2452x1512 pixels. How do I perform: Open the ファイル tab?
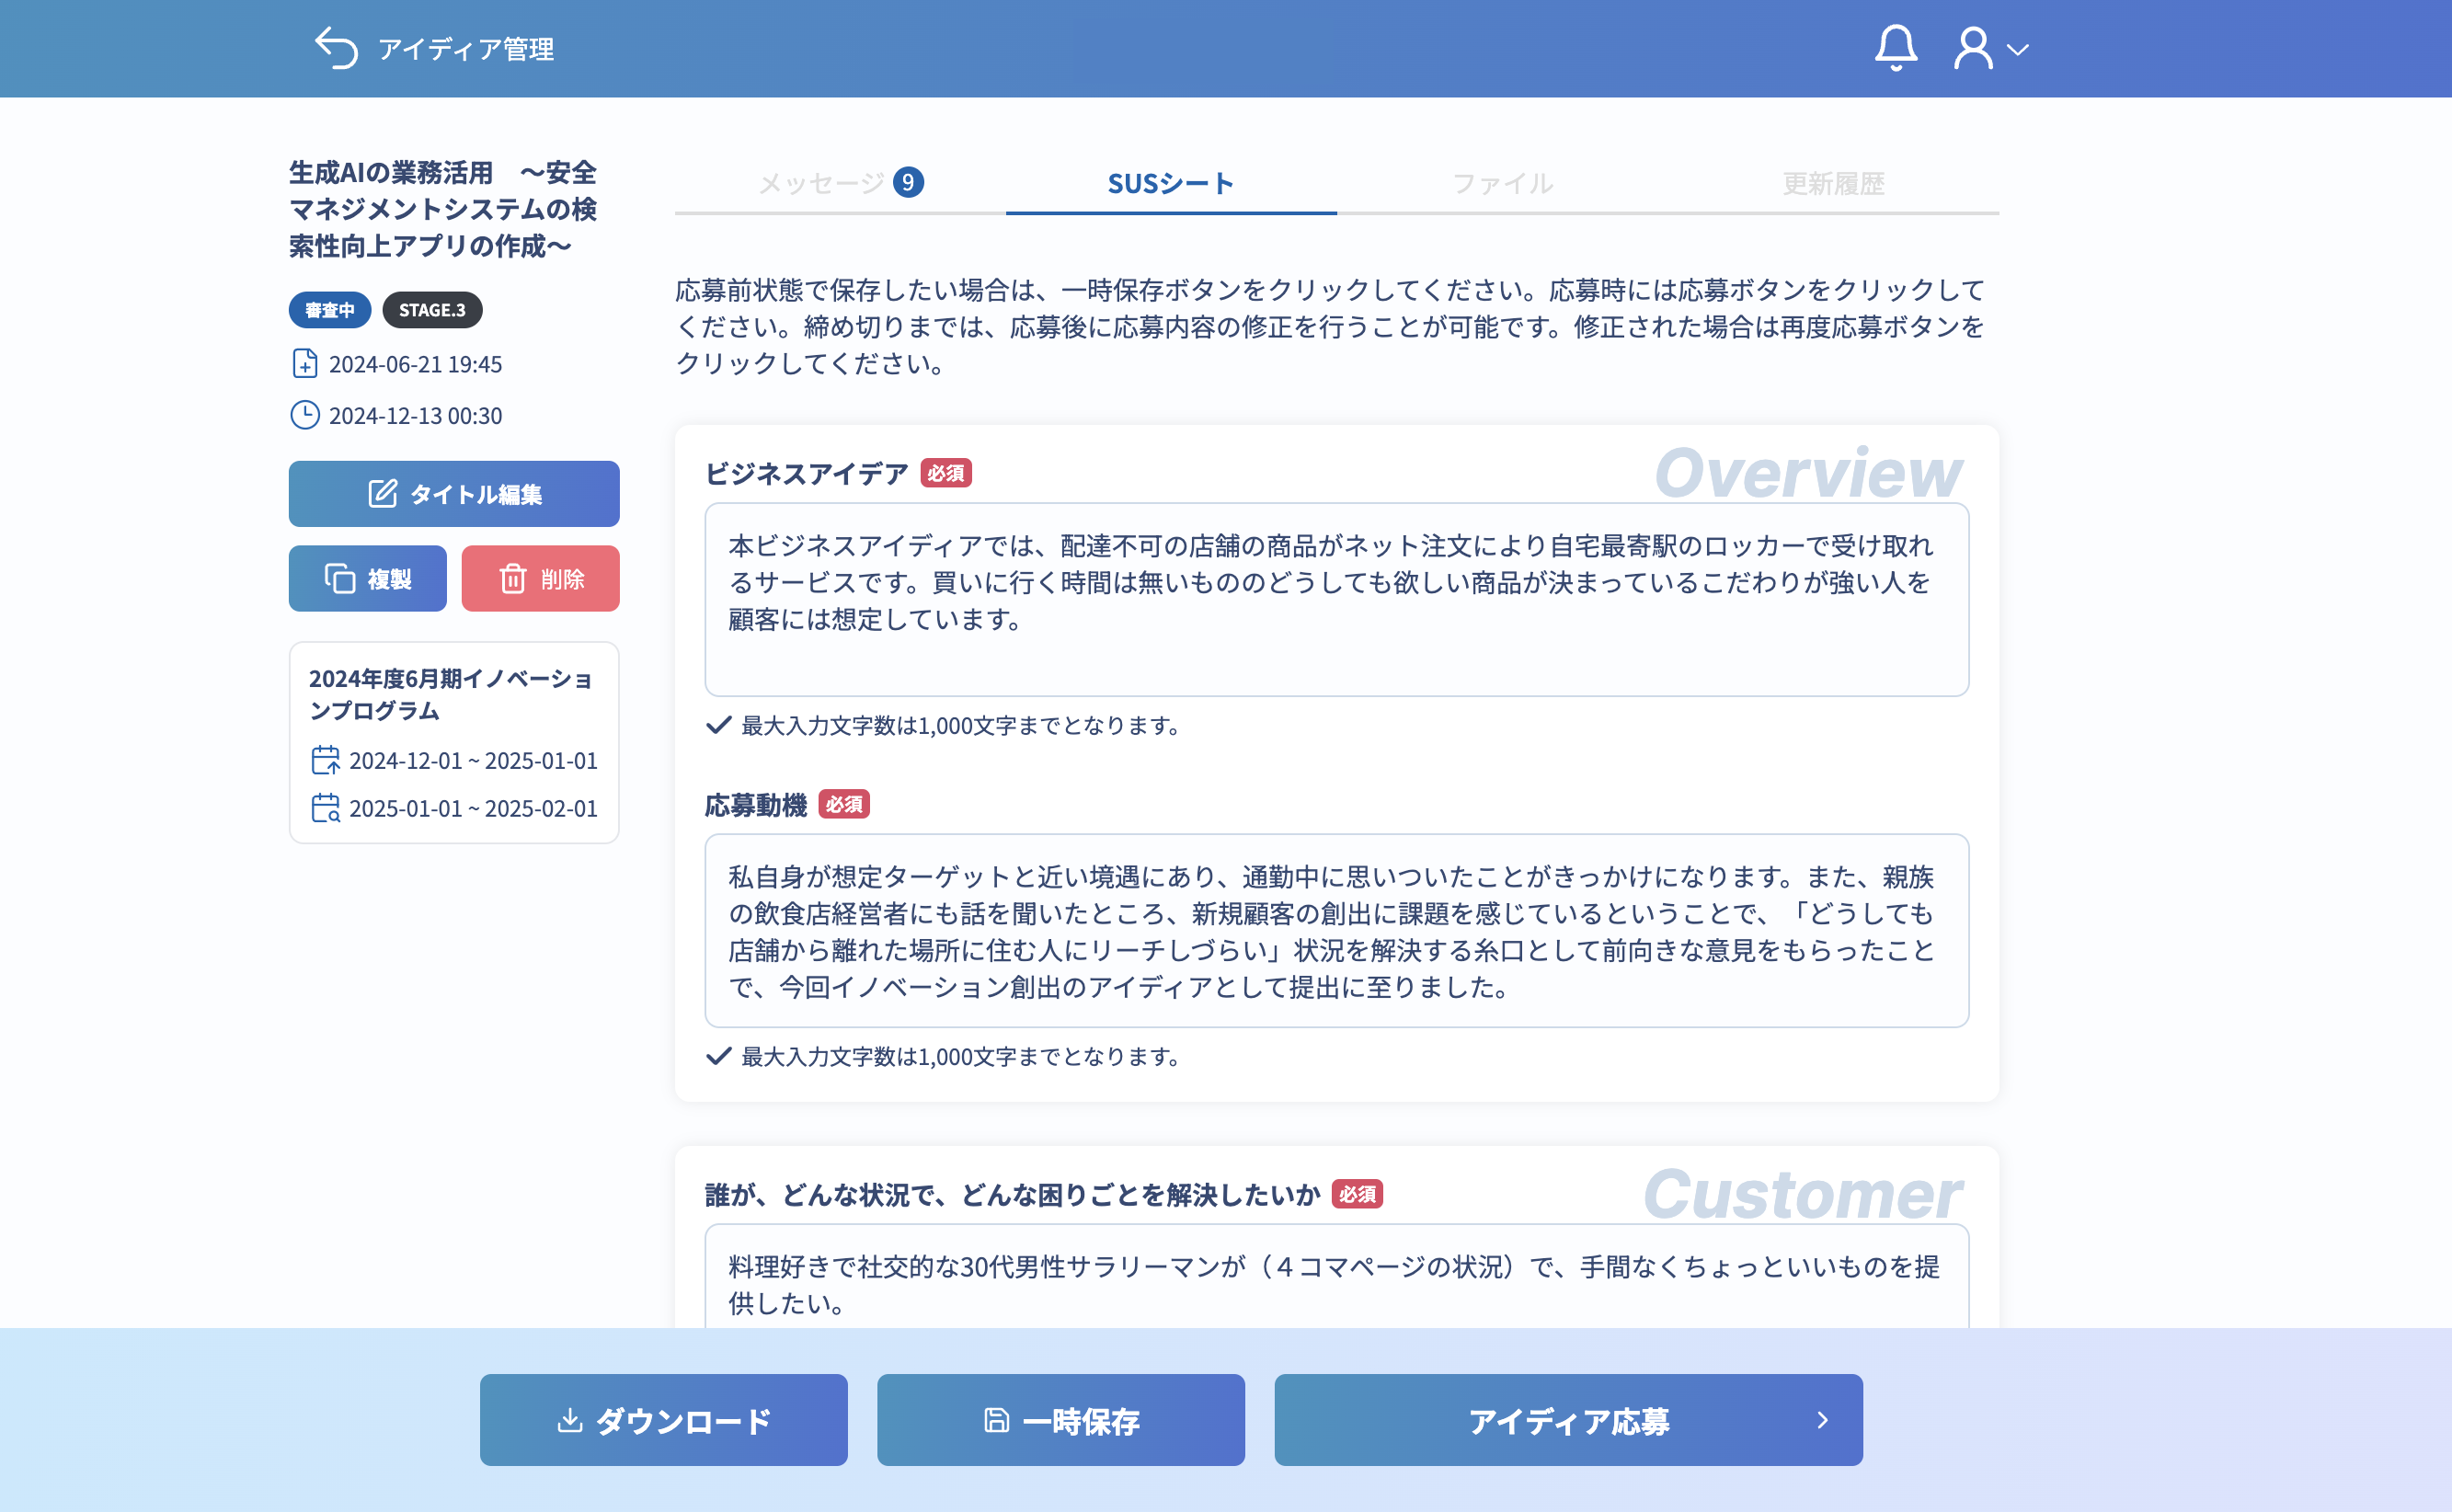[1502, 183]
